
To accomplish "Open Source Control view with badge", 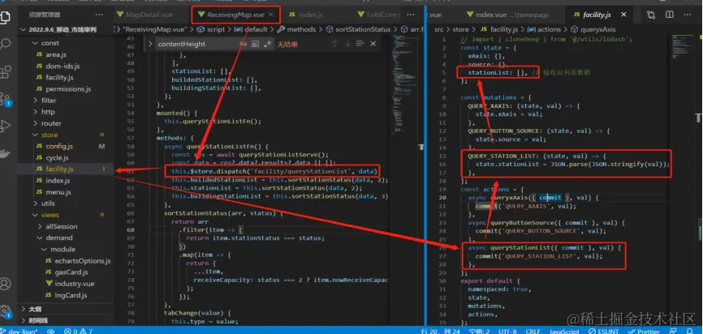I will click(x=6, y=99).
